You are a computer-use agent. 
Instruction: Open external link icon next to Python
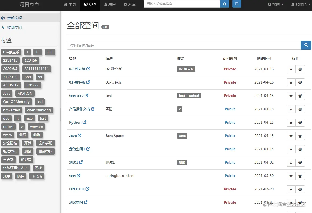point(84,122)
